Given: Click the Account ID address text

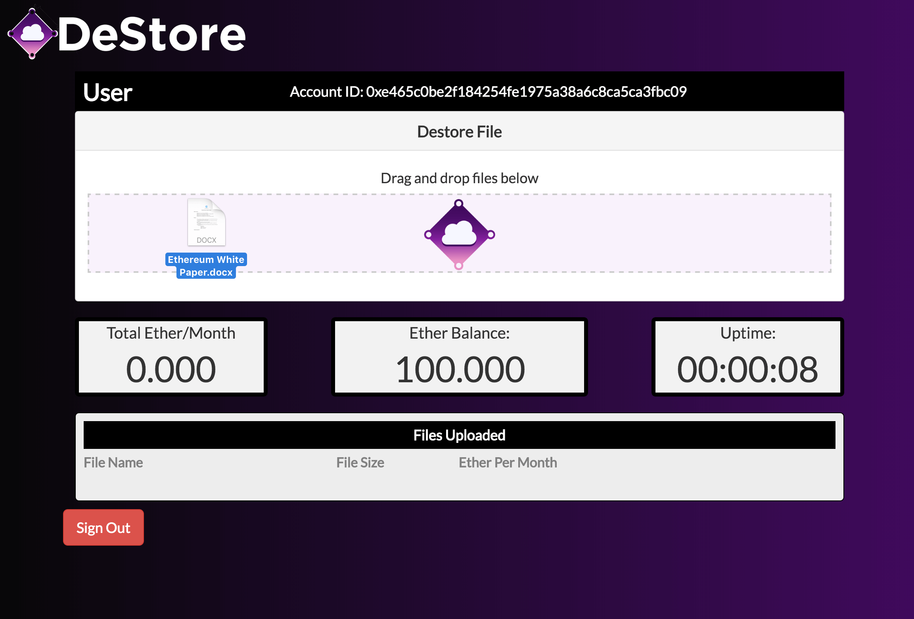Looking at the screenshot, I should pos(488,92).
